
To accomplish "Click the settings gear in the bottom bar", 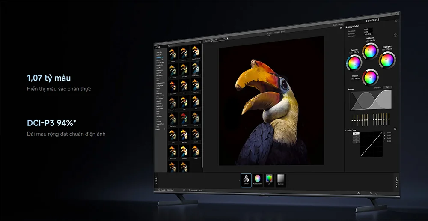I will (359, 193).
